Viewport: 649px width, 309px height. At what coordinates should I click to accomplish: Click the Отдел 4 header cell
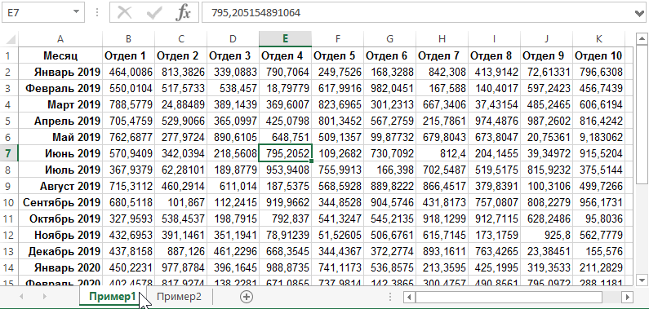coord(285,55)
